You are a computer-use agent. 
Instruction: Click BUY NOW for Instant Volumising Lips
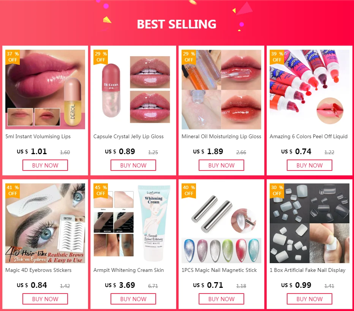(x=45, y=165)
